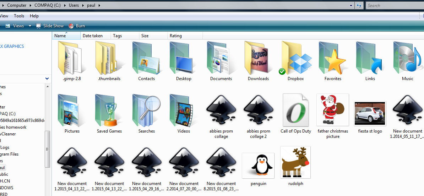Open the address bar history dropdown

pyautogui.click(x=351, y=5)
